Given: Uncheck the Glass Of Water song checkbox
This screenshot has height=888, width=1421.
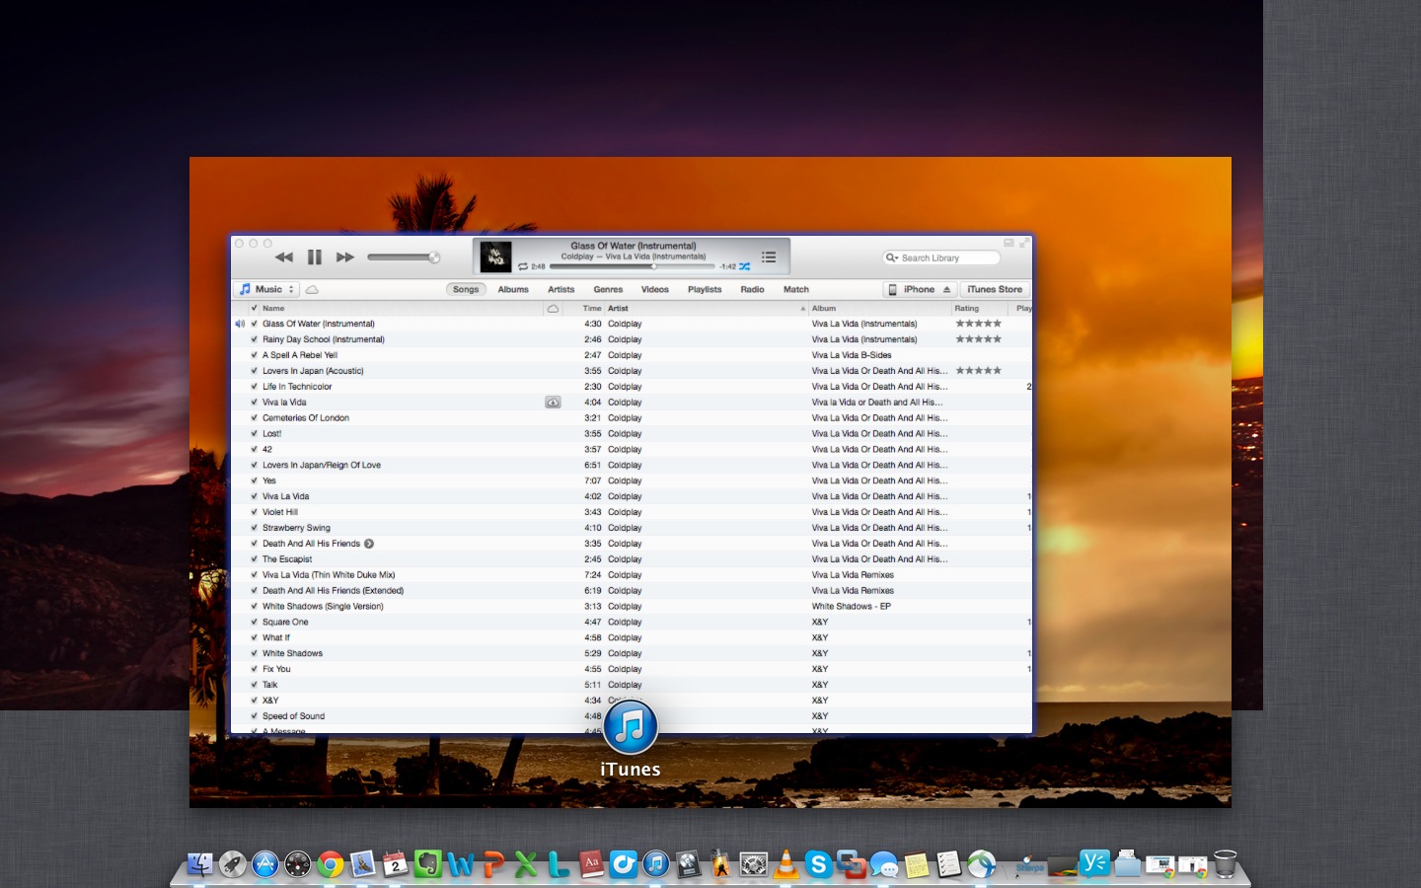Looking at the screenshot, I should tap(254, 324).
